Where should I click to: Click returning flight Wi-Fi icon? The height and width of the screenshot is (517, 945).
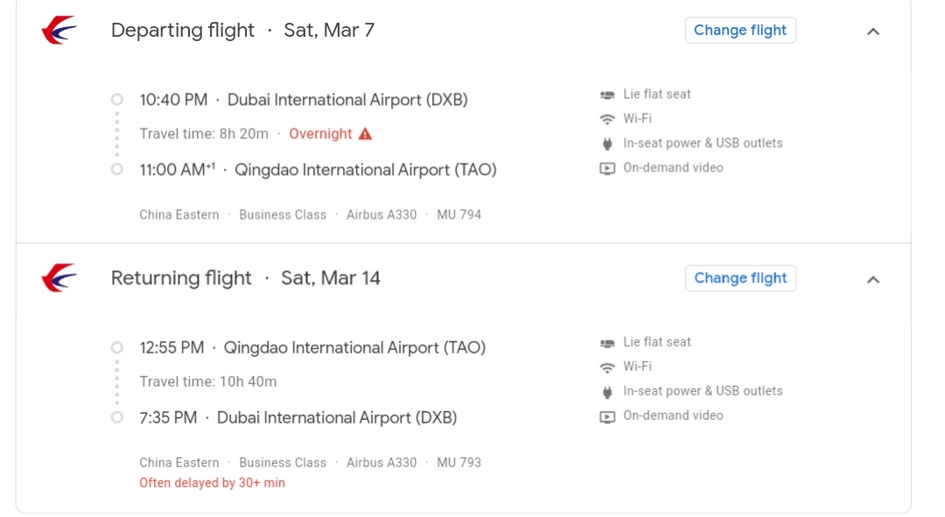607,367
